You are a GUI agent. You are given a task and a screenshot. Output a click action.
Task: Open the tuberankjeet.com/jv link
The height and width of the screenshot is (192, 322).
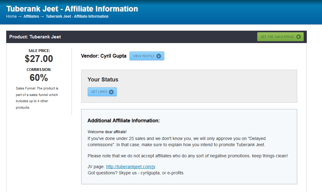130,167
